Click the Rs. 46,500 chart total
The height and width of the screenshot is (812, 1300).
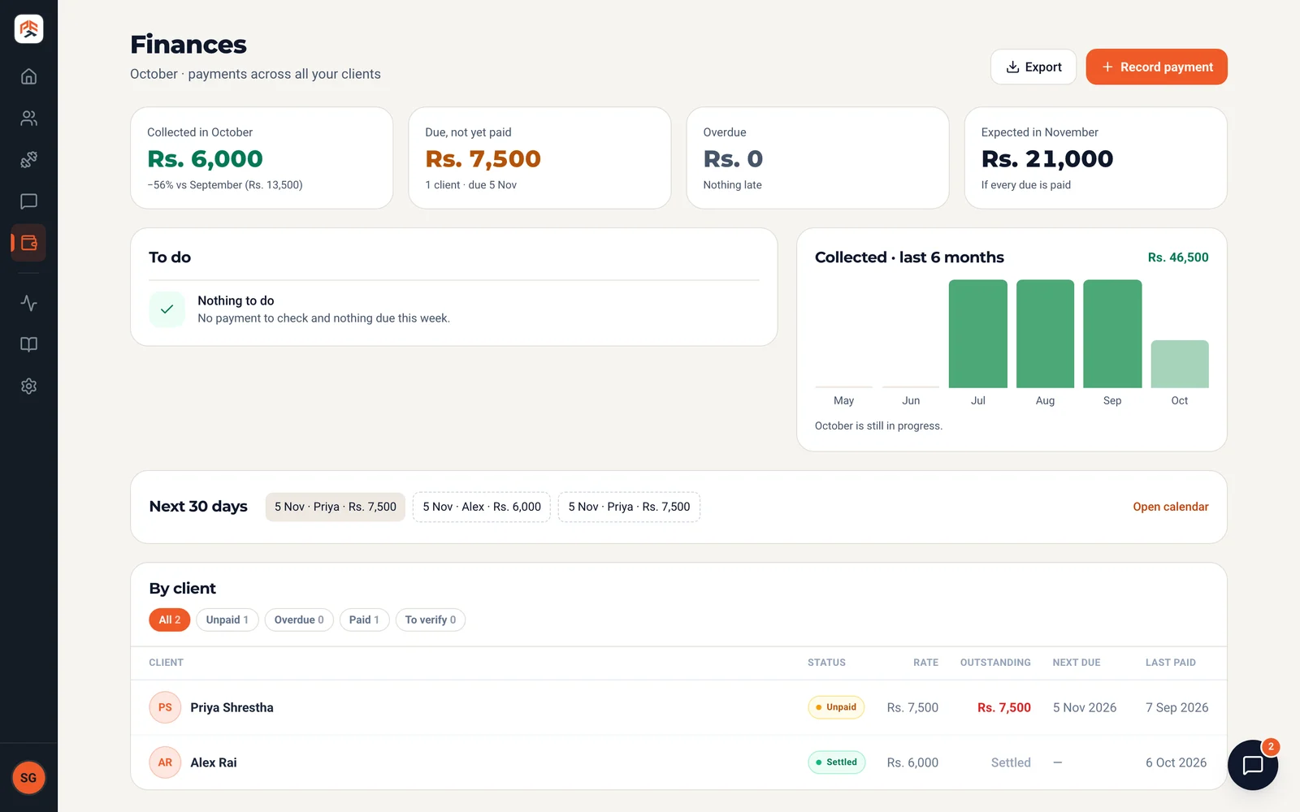click(1178, 257)
